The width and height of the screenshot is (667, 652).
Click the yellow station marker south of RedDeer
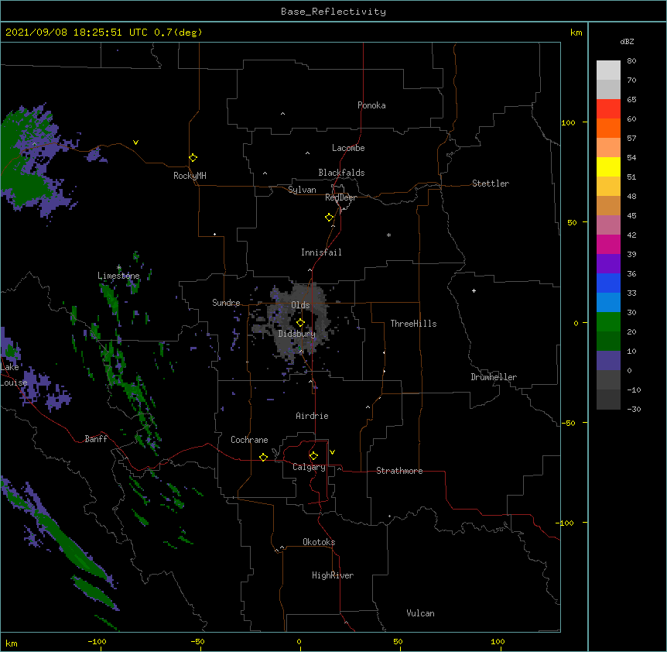coord(330,218)
